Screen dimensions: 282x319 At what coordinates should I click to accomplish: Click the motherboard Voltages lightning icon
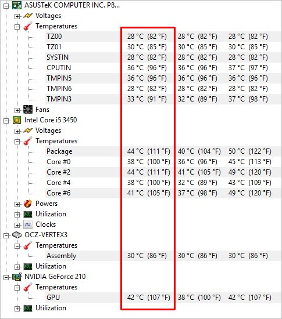[28, 16]
